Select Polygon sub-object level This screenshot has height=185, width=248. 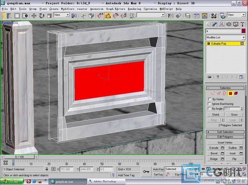(x=230, y=93)
